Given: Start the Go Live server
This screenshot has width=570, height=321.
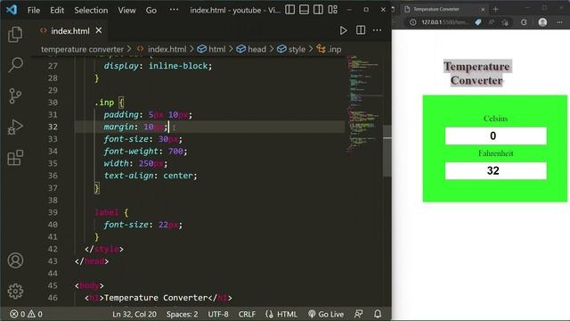Looking at the screenshot, I should click(326, 314).
